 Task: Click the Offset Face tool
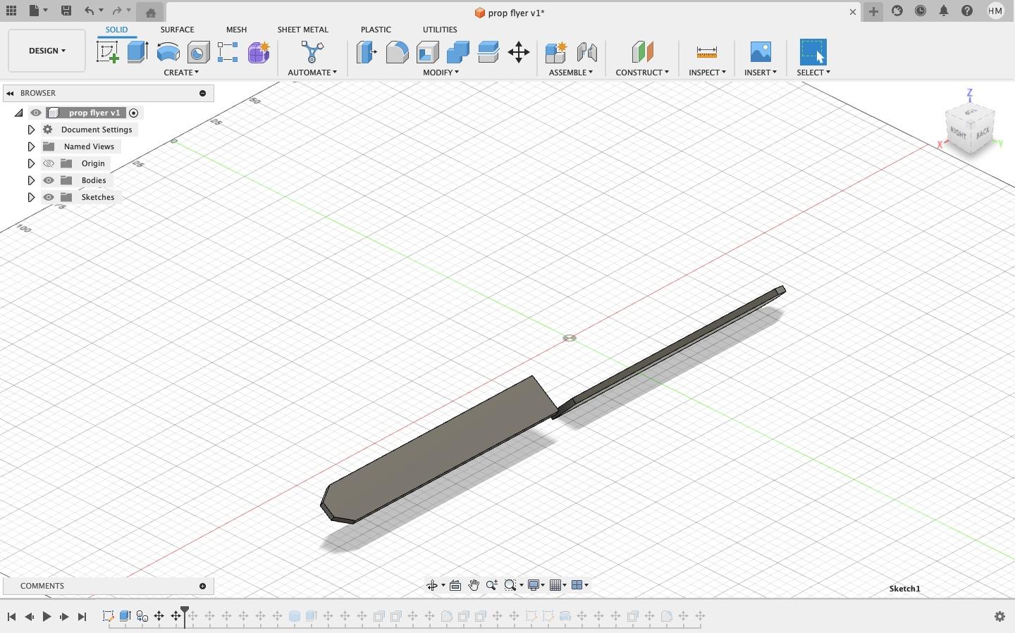(x=488, y=52)
